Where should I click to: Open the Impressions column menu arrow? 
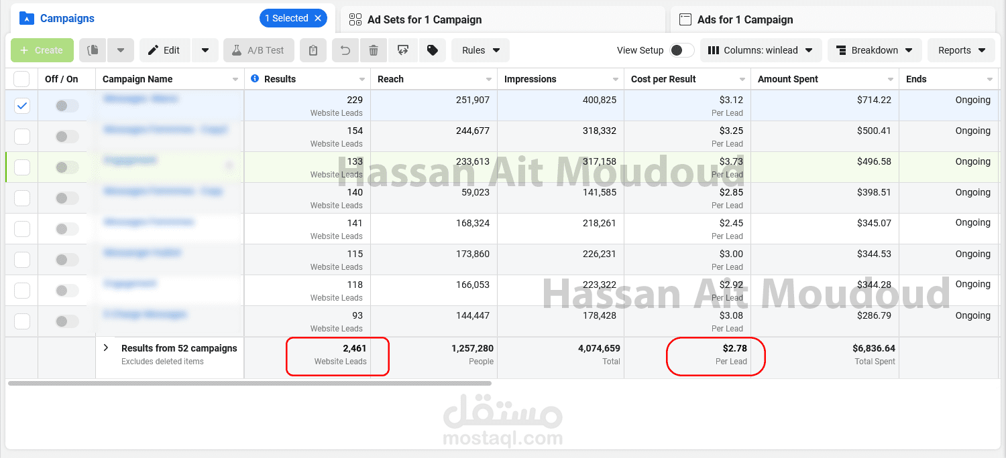[x=616, y=80]
